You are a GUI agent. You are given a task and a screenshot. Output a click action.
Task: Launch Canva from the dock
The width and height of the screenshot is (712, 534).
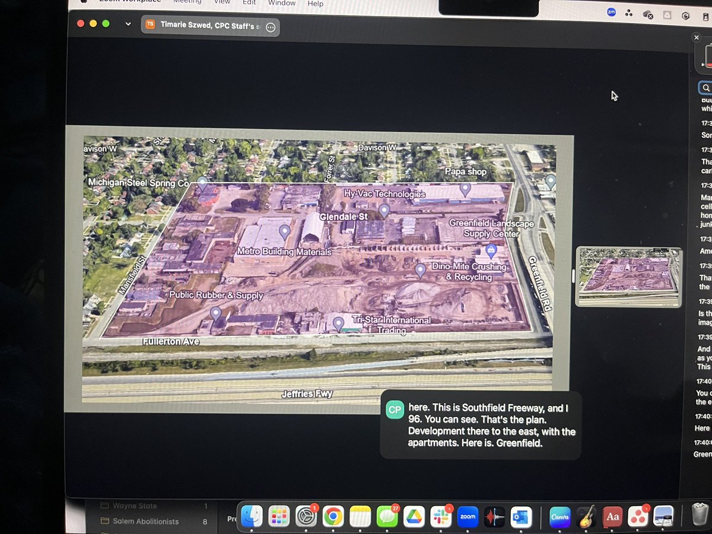[560, 517]
